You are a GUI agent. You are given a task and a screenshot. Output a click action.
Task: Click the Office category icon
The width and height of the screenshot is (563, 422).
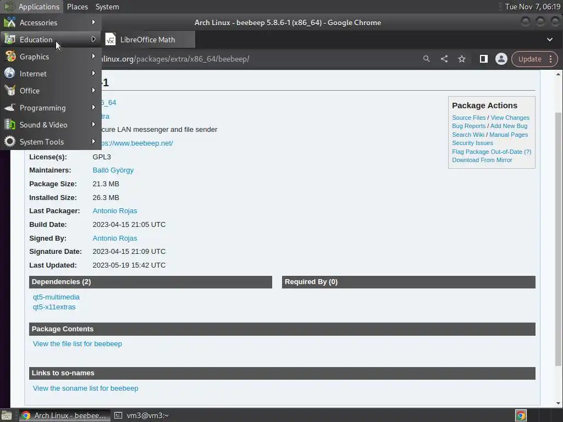click(10, 91)
